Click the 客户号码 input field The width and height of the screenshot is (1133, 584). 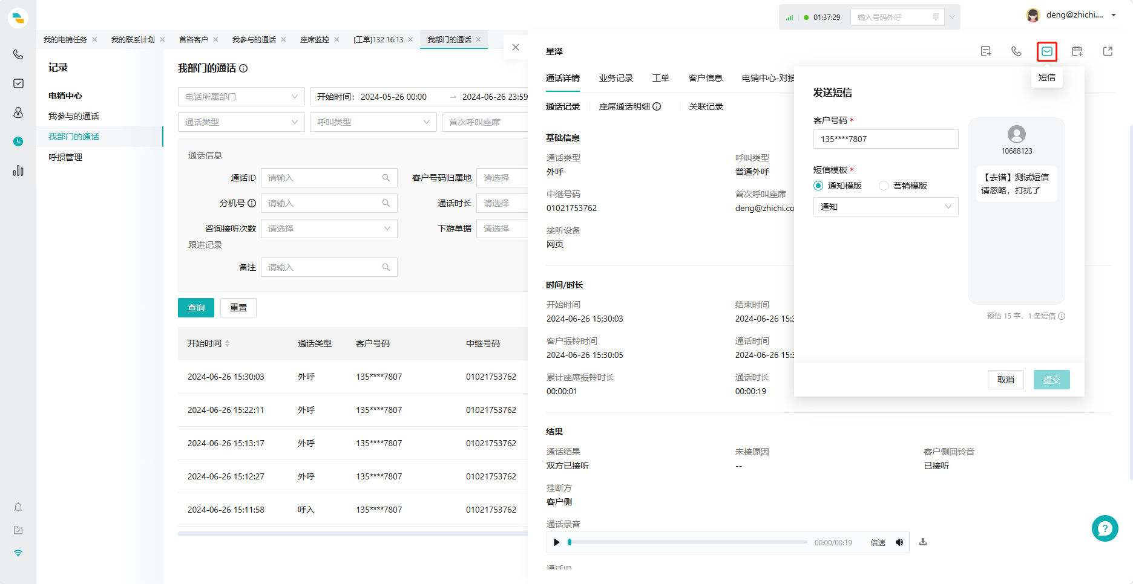[886, 139]
